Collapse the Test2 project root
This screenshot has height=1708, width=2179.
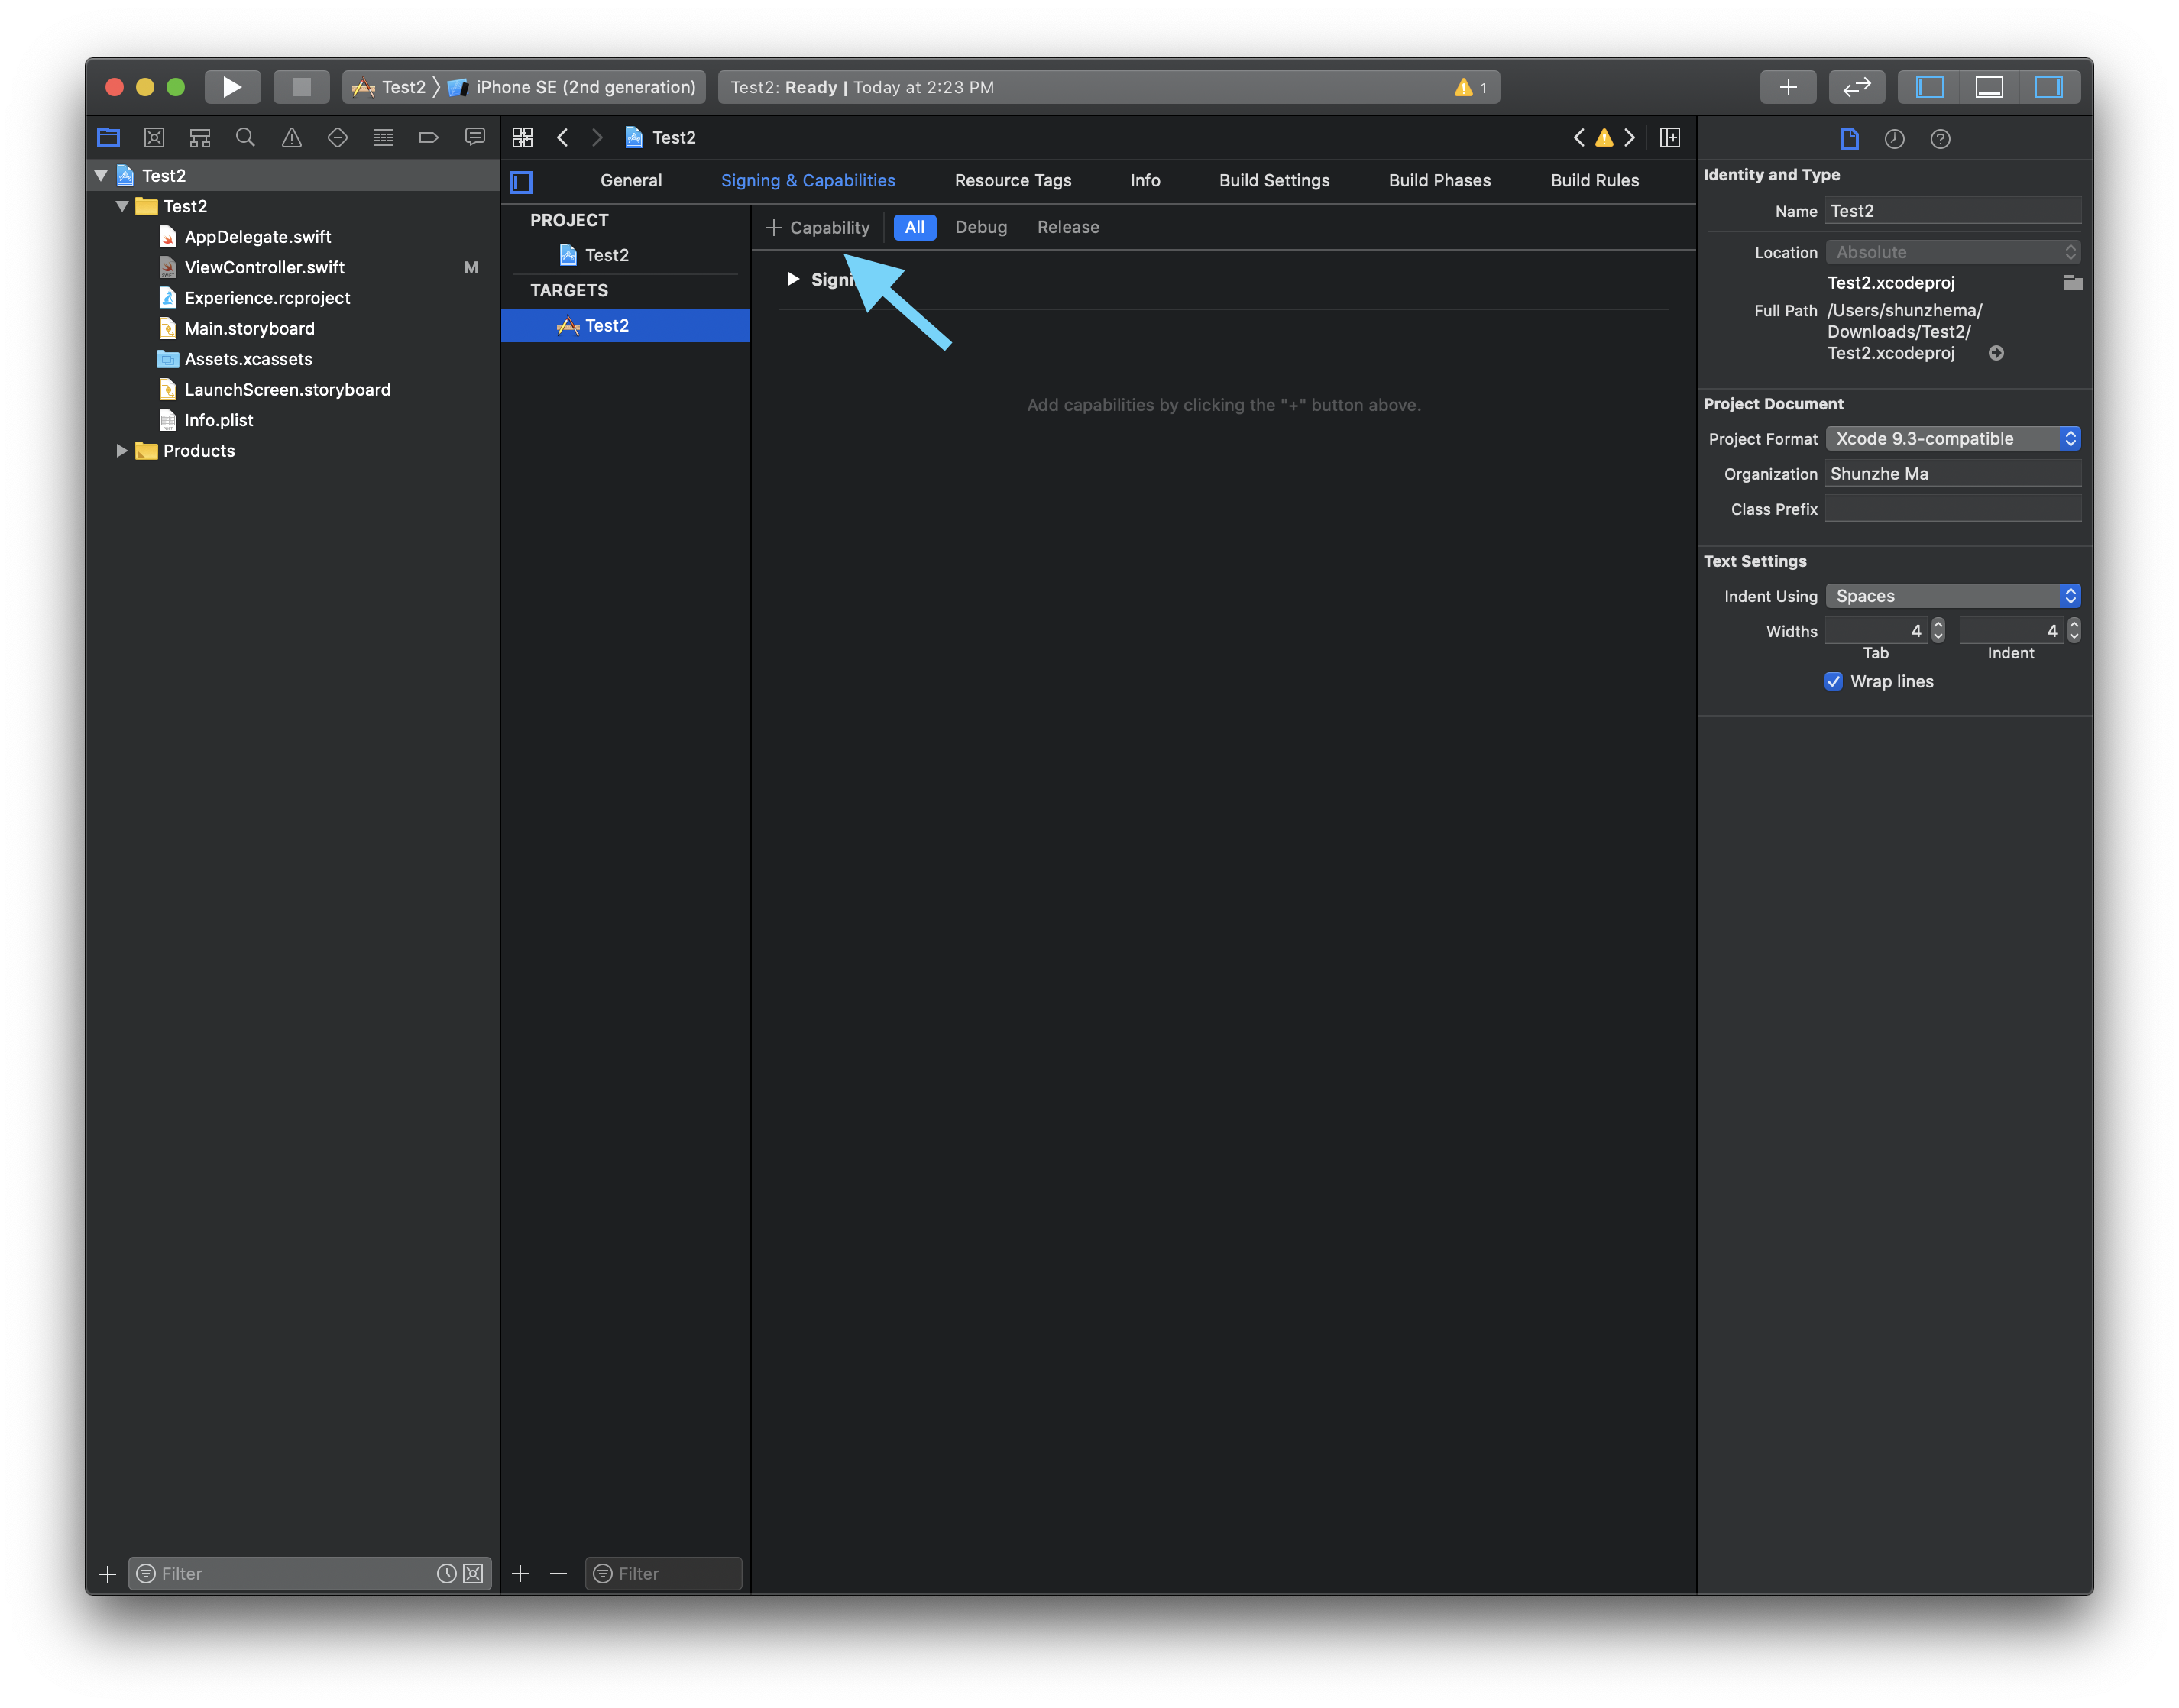[x=101, y=176]
